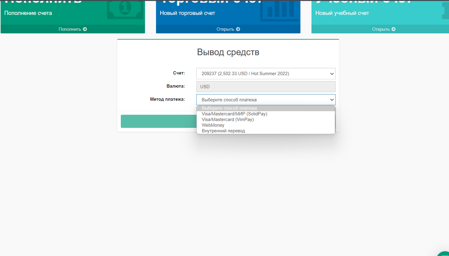The image size is (449, 256).
Task: Choose Visa/Mastercard (VimPay) option
Action: [x=266, y=119]
